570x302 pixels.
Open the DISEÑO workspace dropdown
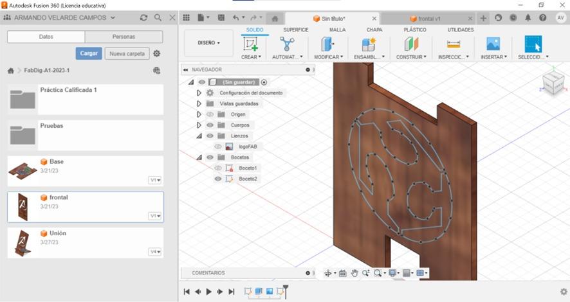[208, 43]
